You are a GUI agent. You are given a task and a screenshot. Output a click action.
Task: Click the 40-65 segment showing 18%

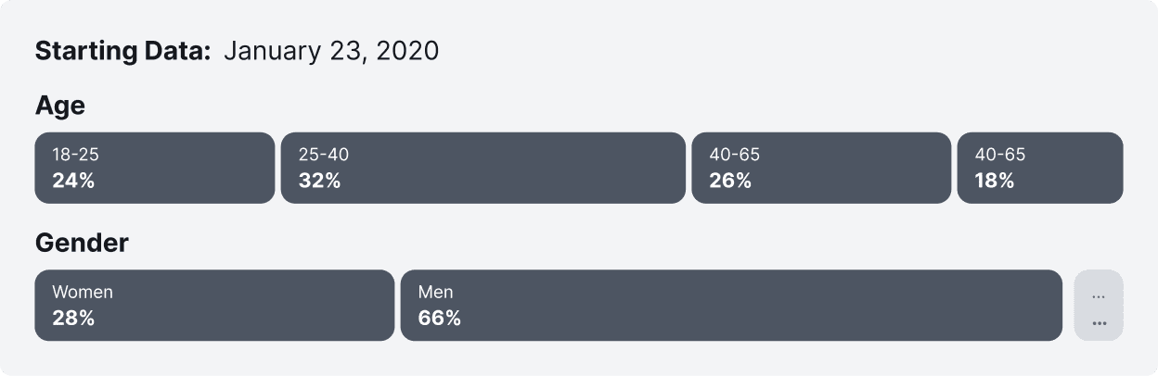click(x=1039, y=168)
